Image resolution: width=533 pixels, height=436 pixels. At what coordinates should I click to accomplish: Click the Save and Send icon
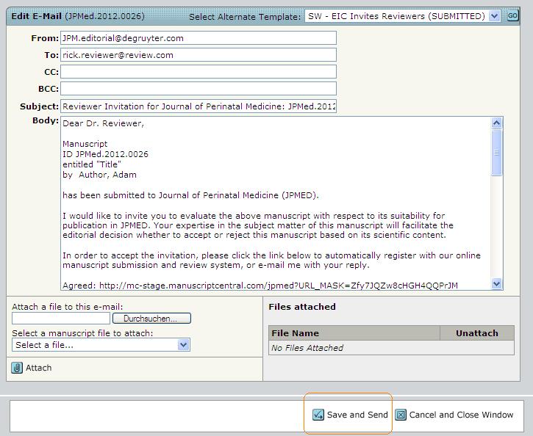pyautogui.click(x=318, y=415)
